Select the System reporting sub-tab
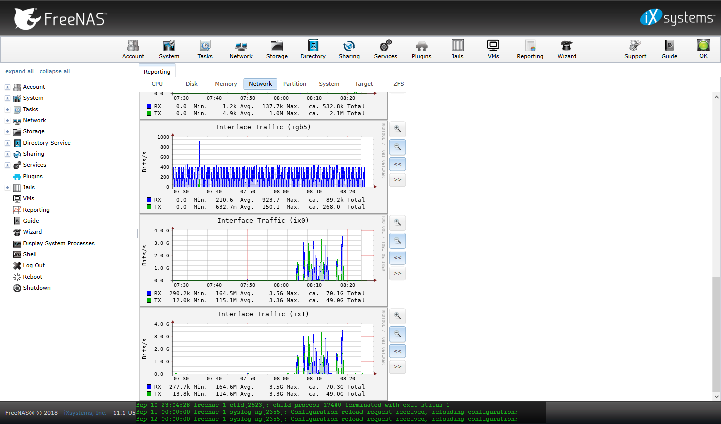The image size is (721, 424). pos(329,84)
